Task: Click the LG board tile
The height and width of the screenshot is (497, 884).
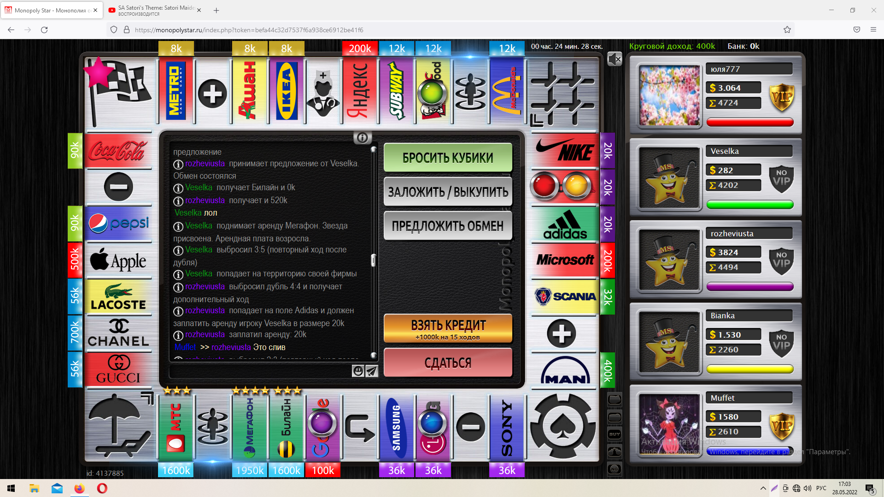Action: pos(433,427)
